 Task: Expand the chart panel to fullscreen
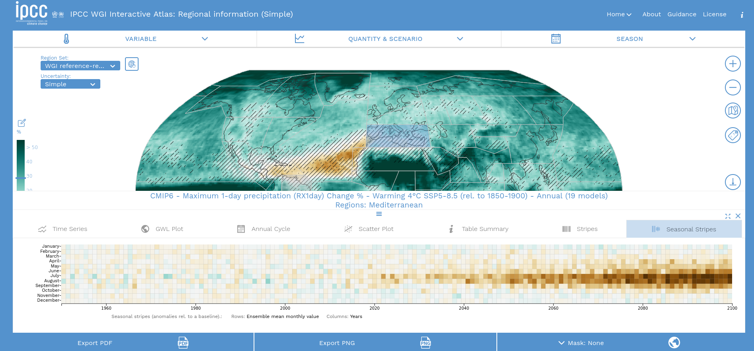728,216
